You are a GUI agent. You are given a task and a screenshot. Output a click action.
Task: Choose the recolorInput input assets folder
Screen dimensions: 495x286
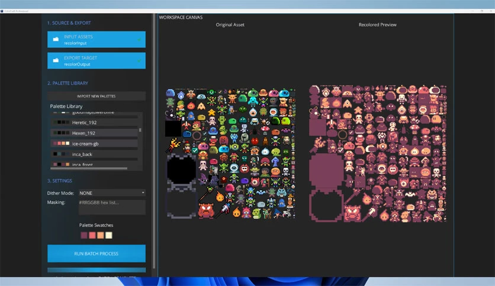(x=97, y=40)
